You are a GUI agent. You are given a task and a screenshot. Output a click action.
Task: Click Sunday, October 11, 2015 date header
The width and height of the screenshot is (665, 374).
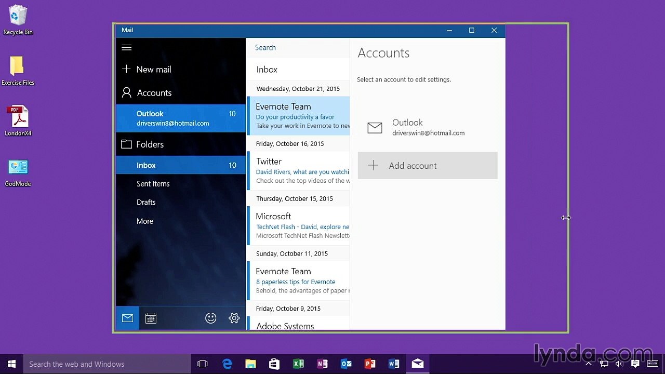click(x=292, y=254)
